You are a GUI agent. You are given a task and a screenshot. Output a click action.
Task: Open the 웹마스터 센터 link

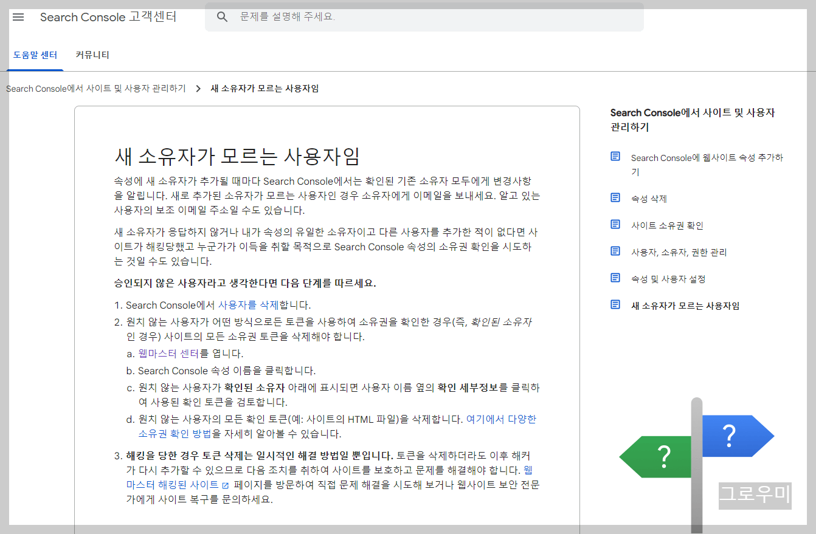point(168,354)
